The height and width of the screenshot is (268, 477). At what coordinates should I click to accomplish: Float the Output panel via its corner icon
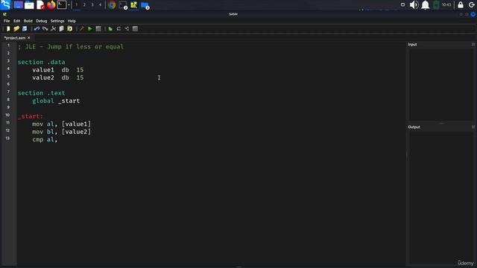coord(473,127)
